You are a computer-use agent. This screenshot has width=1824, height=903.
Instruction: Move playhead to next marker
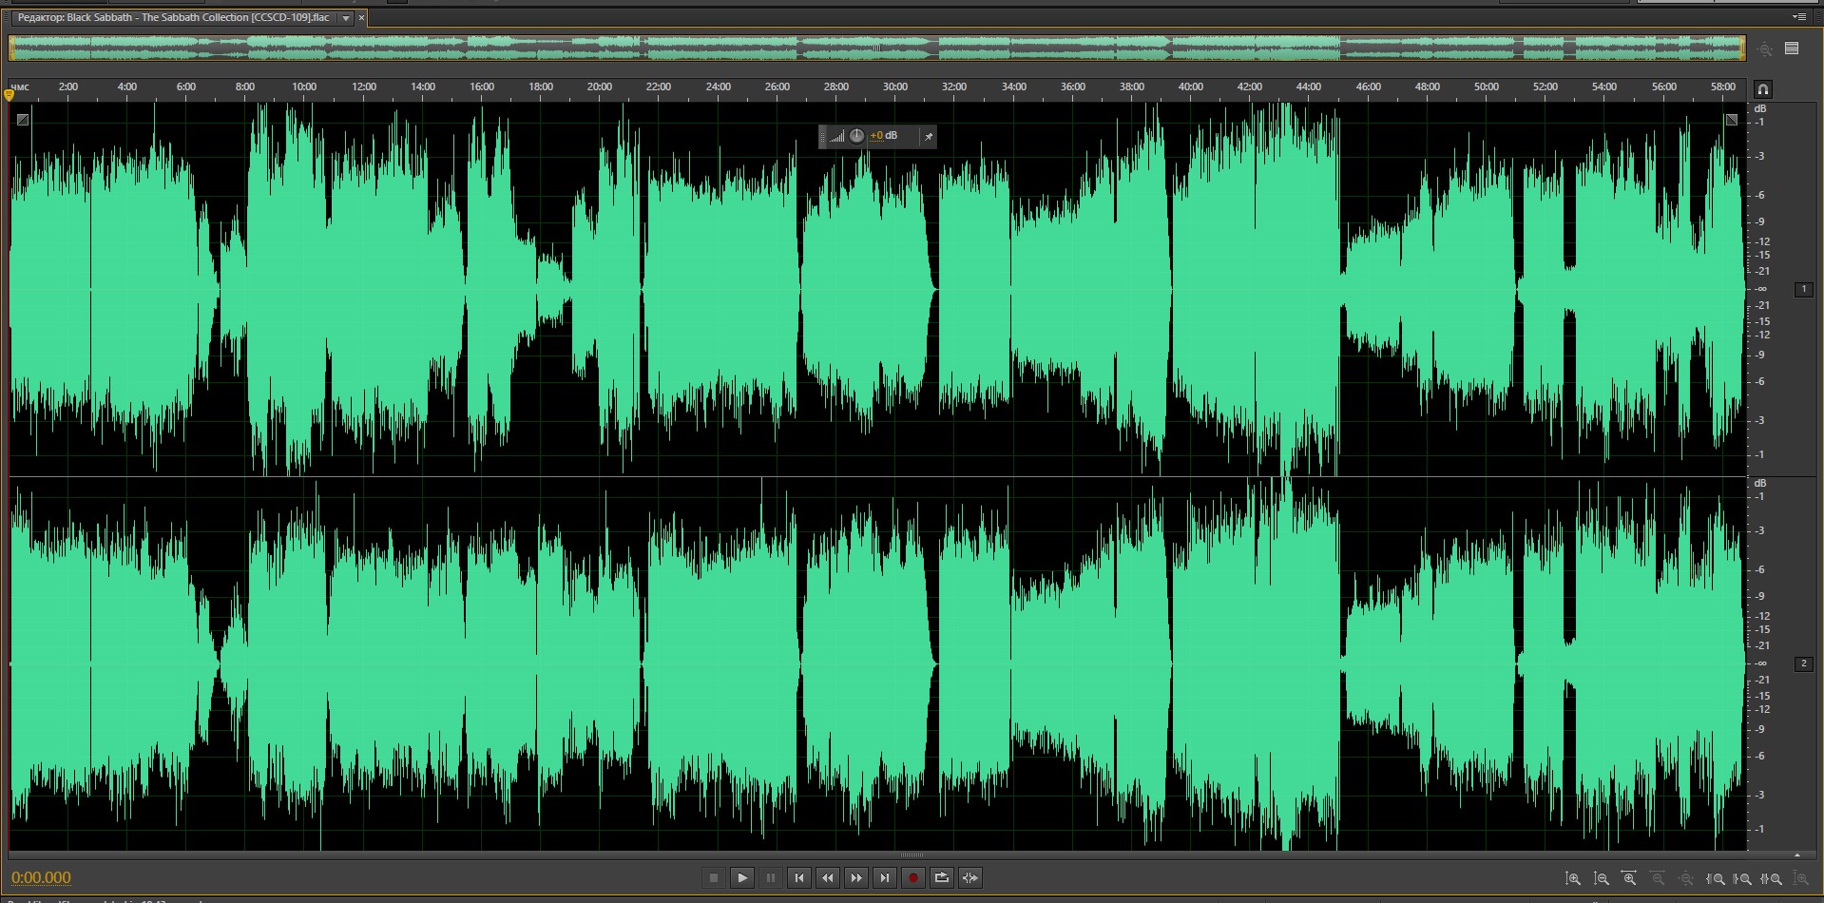884,877
